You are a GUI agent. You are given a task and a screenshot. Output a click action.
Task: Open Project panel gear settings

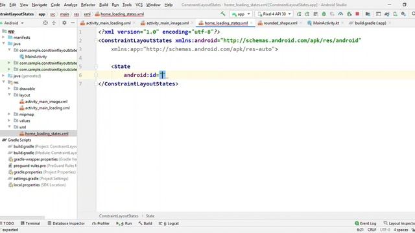tap(64, 23)
